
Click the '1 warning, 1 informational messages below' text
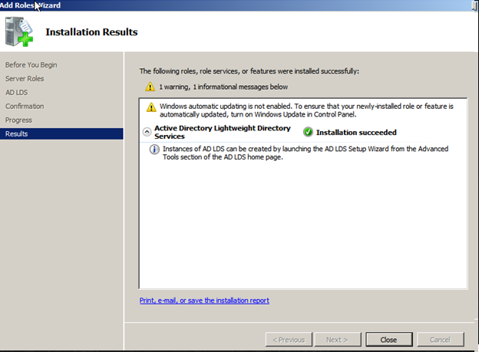223,87
